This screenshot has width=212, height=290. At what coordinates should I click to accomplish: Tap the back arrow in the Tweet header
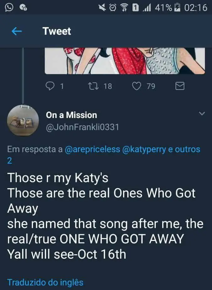16,31
